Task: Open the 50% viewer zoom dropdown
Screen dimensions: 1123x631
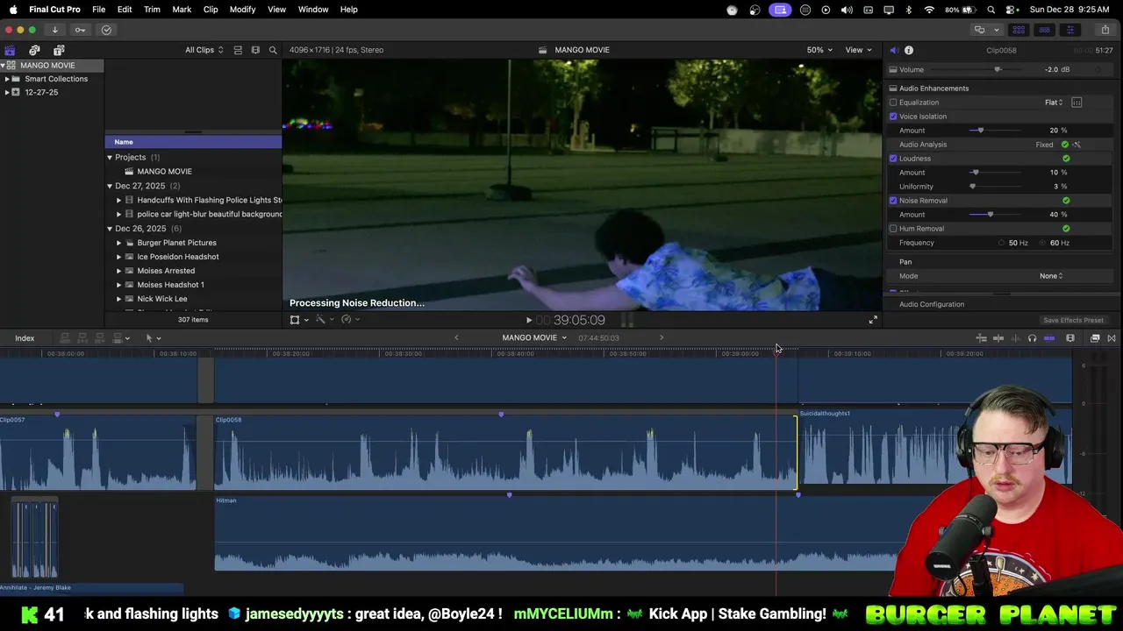Action: coord(819,50)
